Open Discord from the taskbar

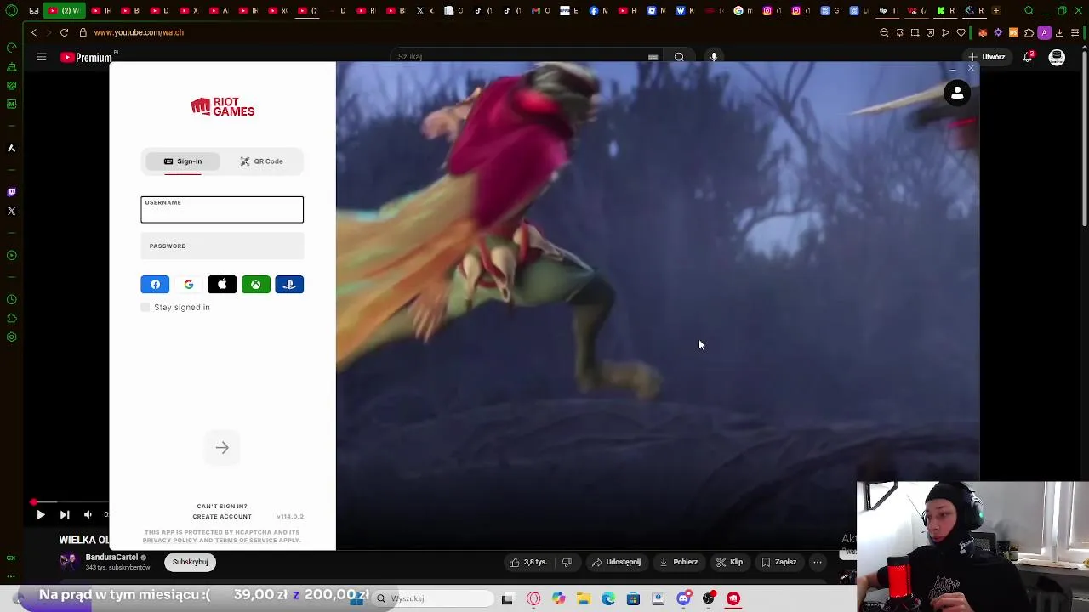(683, 598)
